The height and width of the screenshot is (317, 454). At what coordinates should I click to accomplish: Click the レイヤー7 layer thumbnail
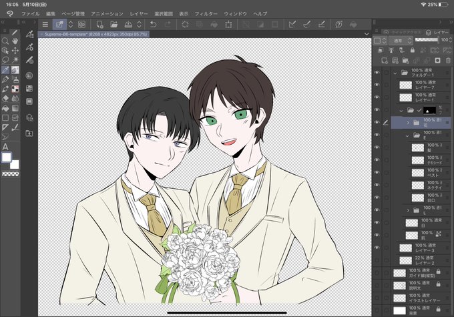pyautogui.click(x=405, y=85)
